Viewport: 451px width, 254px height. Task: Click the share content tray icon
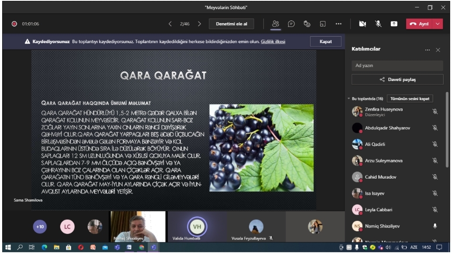click(x=393, y=24)
